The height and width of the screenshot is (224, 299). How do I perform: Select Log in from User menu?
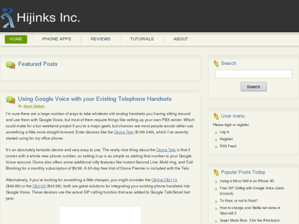224,132
